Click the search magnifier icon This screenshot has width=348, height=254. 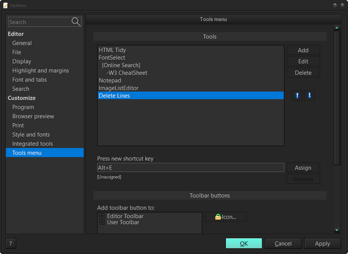point(76,22)
